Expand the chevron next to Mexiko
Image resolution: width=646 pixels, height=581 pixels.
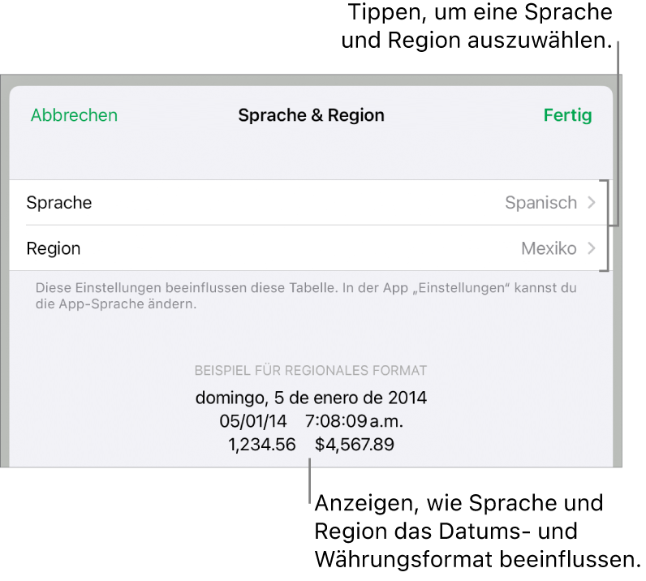[x=592, y=248]
